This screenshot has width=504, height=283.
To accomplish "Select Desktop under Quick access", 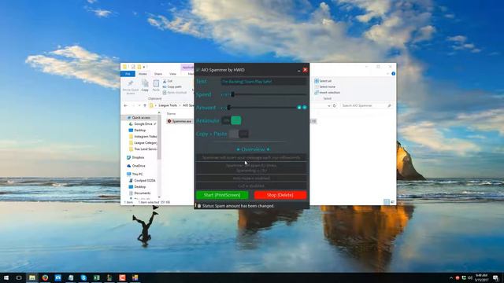I will click(137, 130).
